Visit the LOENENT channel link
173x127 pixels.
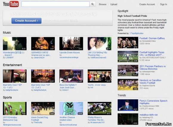(x=10, y=58)
